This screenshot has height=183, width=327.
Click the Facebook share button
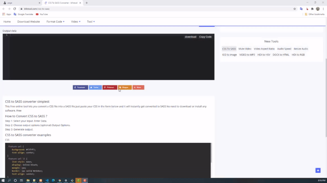[x=80, y=87]
